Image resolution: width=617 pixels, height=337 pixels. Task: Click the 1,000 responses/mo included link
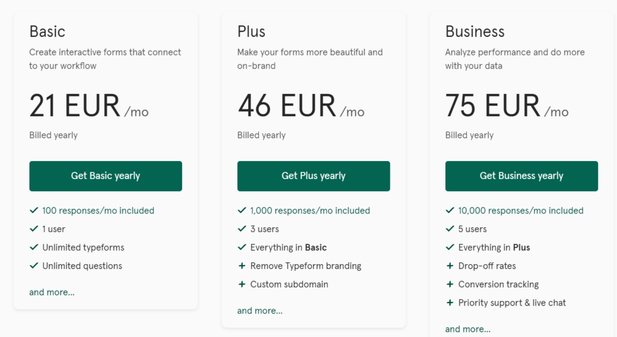tap(310, 210)
